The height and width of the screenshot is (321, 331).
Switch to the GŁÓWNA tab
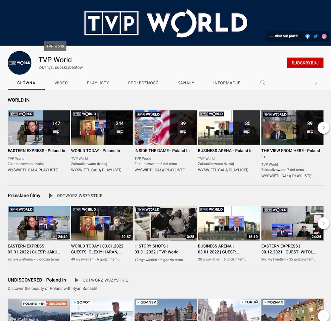tap(26, 83)
